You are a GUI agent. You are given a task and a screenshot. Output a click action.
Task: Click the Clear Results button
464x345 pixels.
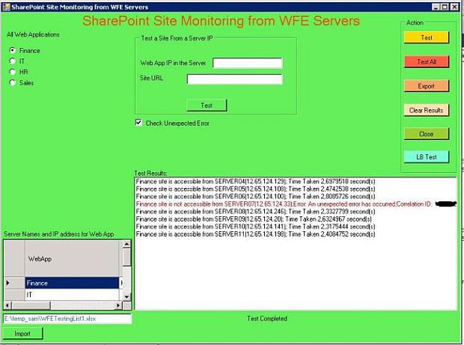(x=427, y=110)
